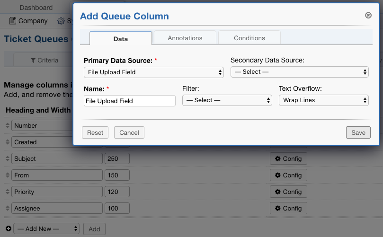Screen dimensions: 383x237
Task: Switch to the Data tab
Action: click(x=121, y=38)
